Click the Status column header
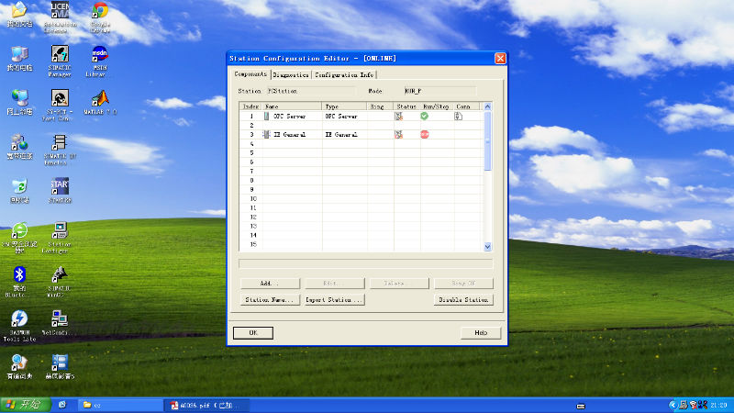The width and height of the screenshot is (734, 413). (x=406, y=106)
